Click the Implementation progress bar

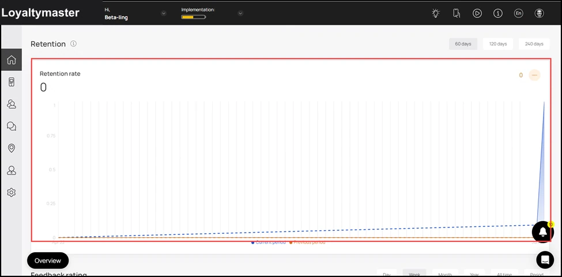(x=194, y=17)
